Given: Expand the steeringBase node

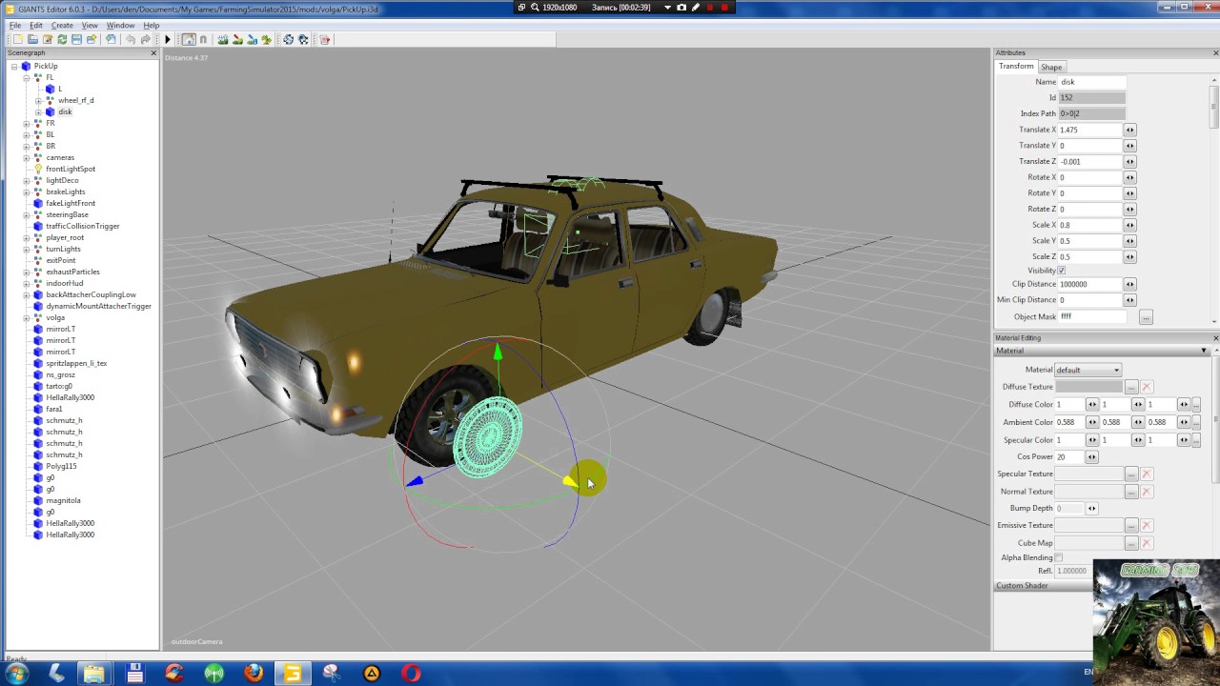Looking at the screenshot, I should coord(27,214).
